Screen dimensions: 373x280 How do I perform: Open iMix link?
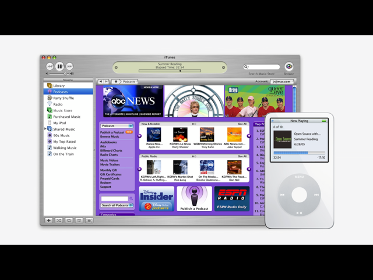(x=103, y=146)
